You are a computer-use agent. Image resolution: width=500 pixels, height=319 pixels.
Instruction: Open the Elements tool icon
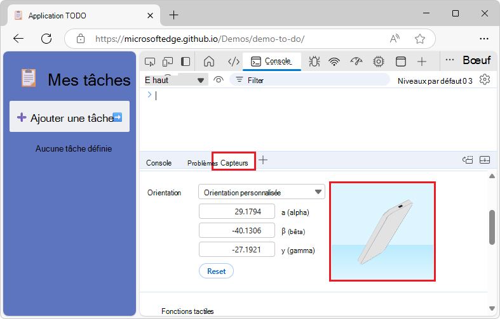pos(233,62)
